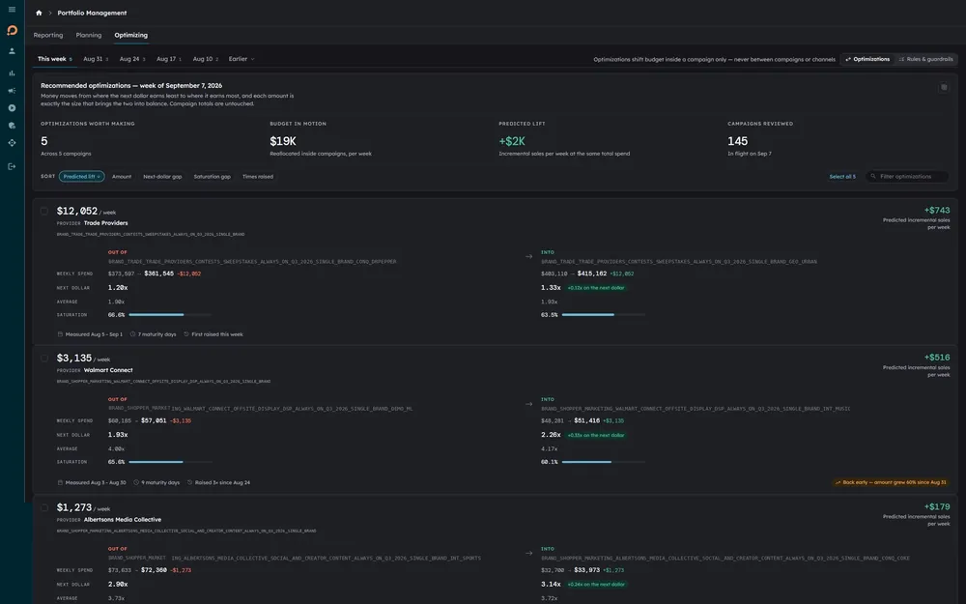Click the logout icon in sidebar
Image resolution: width=966 pixels, height=604 pixels.
click(x=12, y=166)
